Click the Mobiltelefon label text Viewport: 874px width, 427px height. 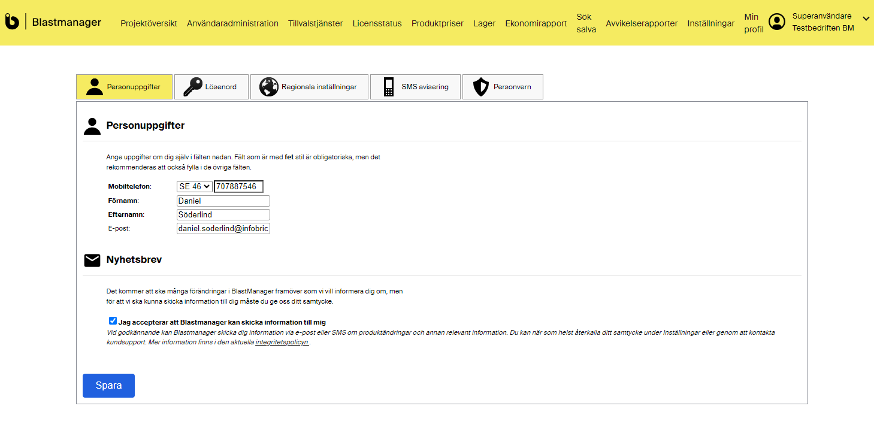pyautogui.click(x=129, y=186)
